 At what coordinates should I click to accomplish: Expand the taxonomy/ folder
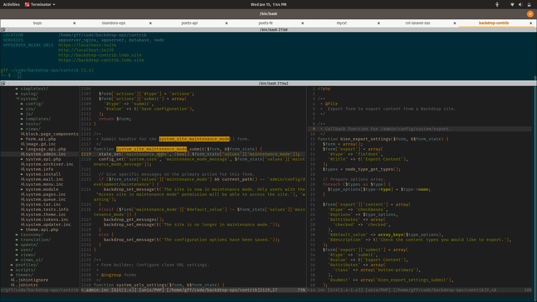coord(32,235)
